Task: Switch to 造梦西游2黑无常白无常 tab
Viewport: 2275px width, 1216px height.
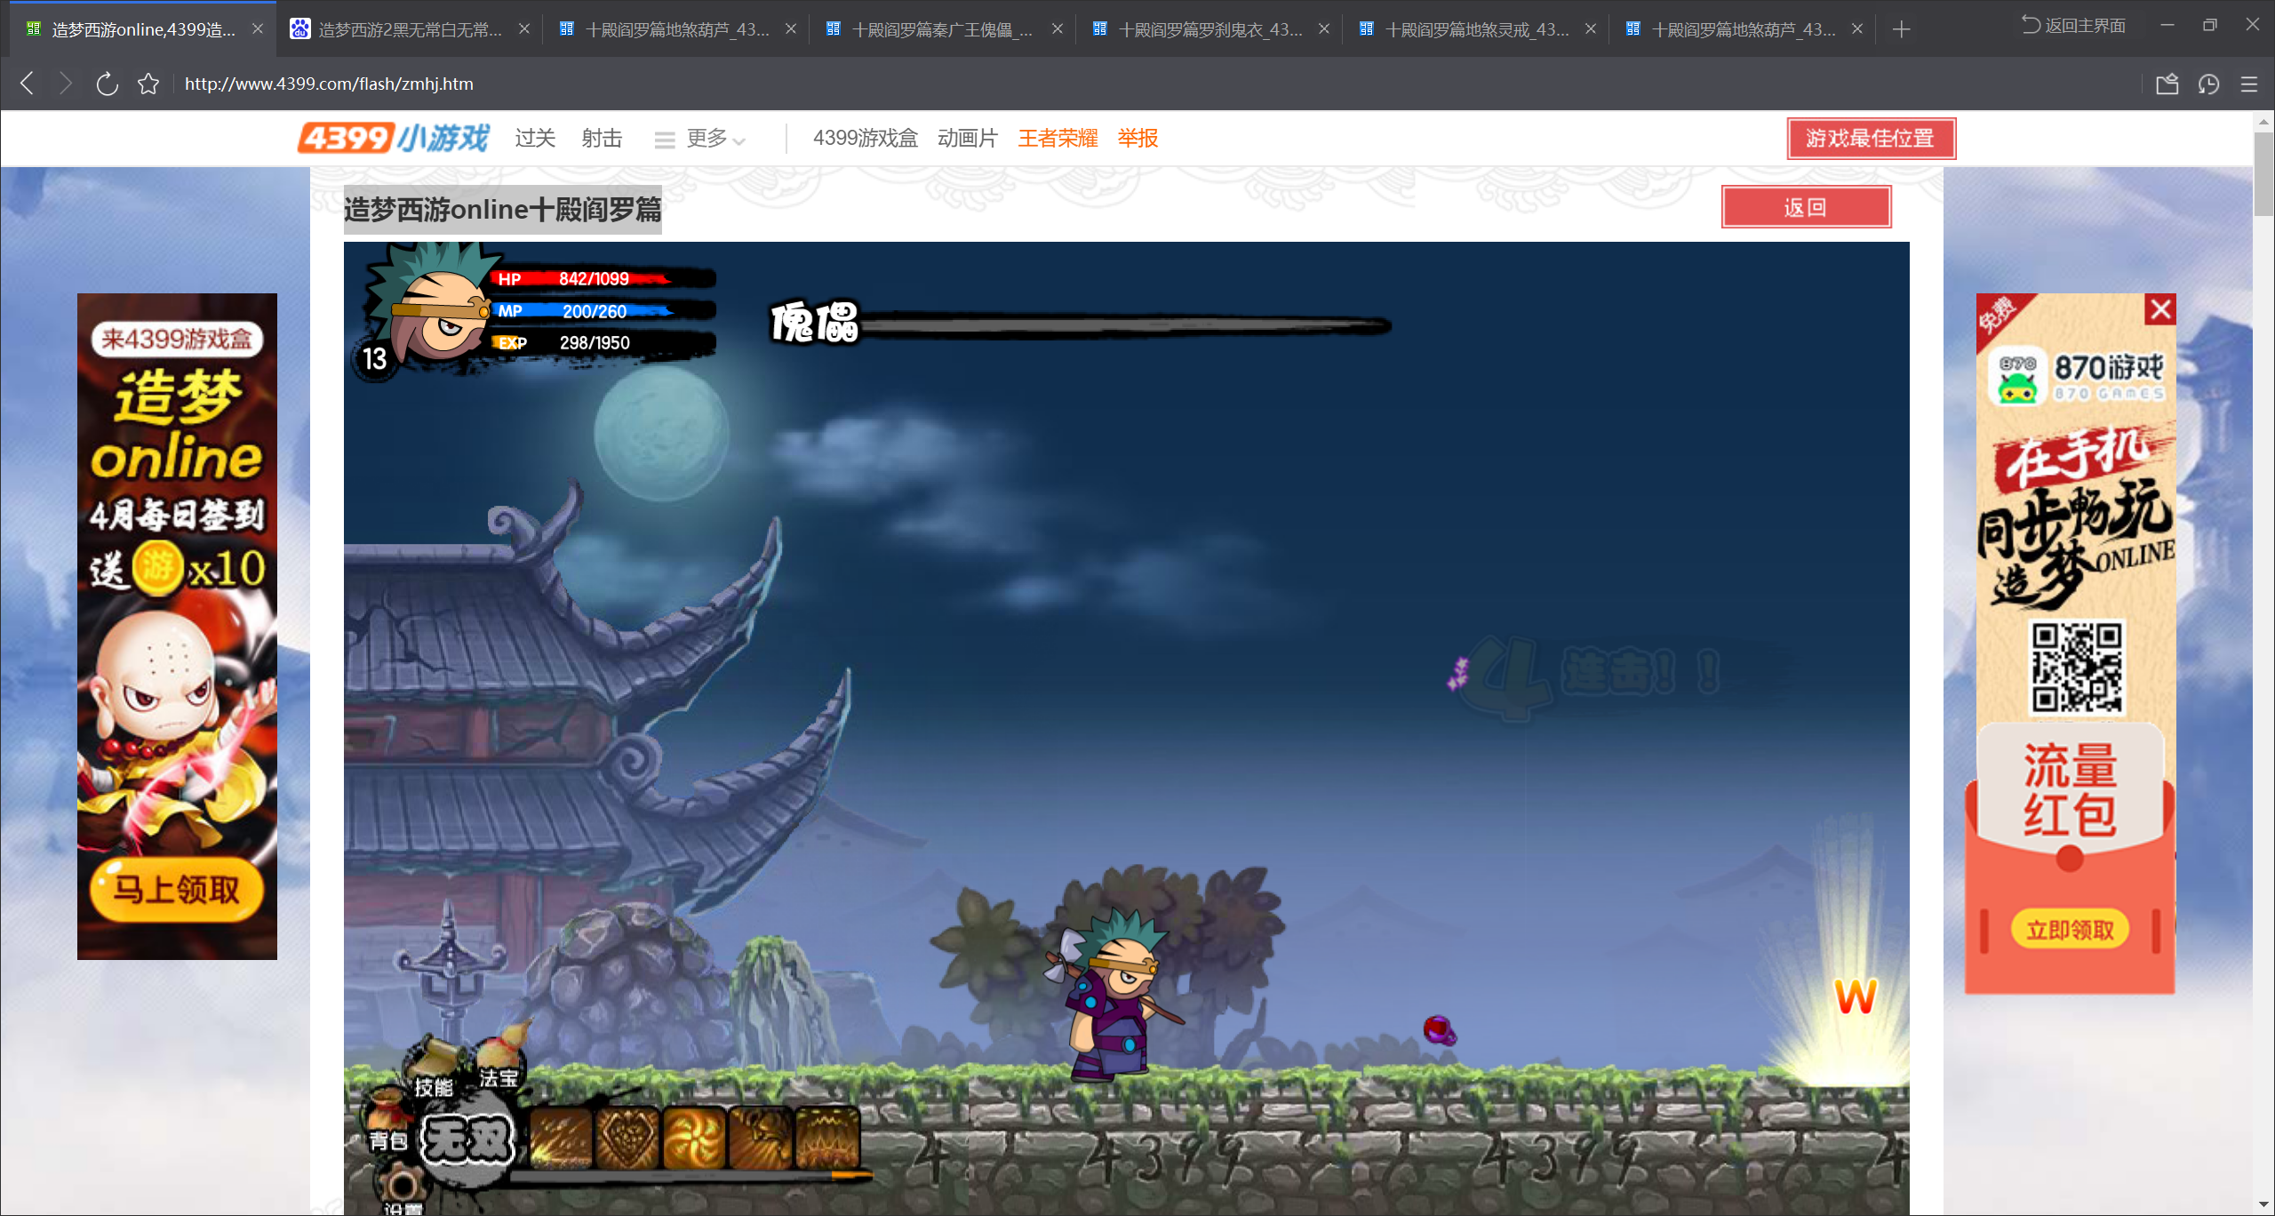Action: tap(409, 29)
